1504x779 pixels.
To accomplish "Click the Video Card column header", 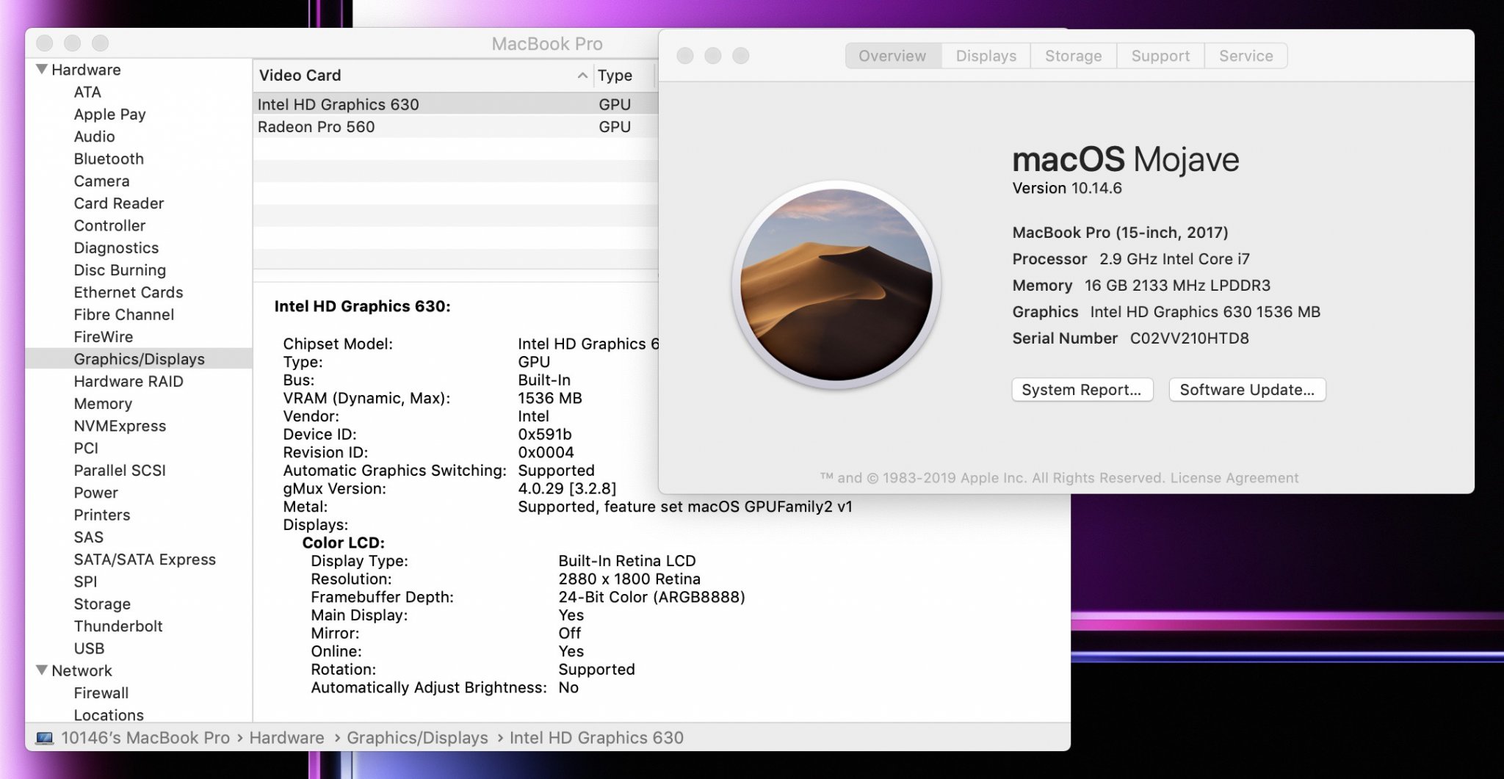I will pyautogui.click(x=422, y=75).
